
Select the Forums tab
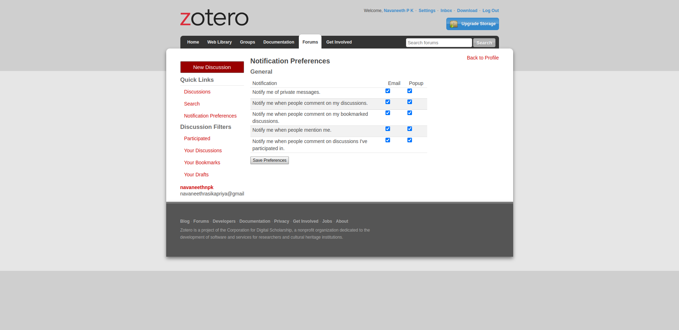click(310, 42)
